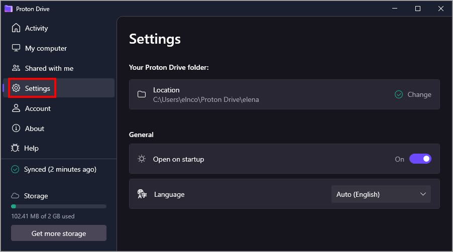The height and width of the screenshot is (252, 453).
Task: Click the language dropdown chevron arrow
Action: tap(423, 194)
